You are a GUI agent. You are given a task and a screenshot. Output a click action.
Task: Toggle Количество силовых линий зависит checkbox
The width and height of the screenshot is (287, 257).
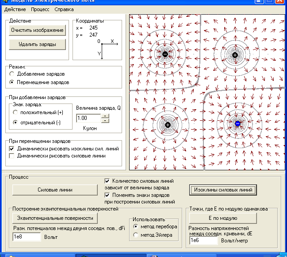click(107, 181)
